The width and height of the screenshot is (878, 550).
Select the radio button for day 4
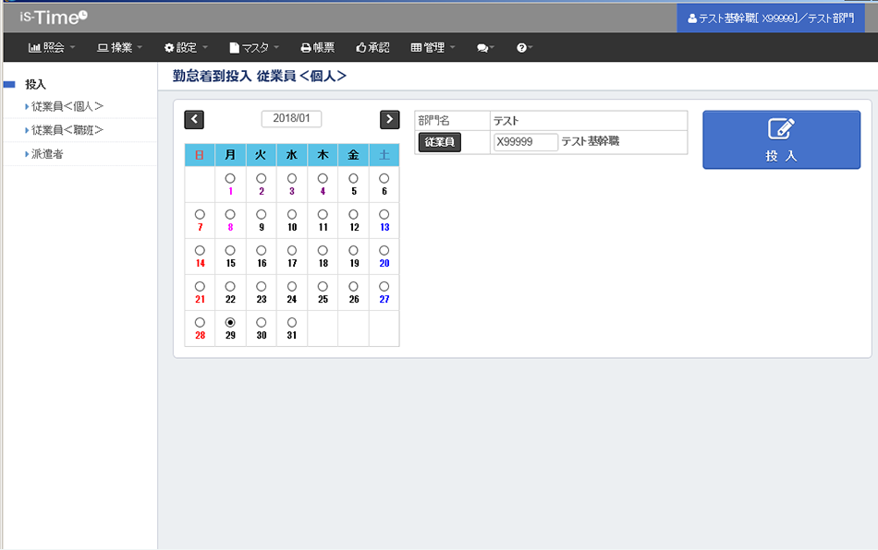click(323, 179)
